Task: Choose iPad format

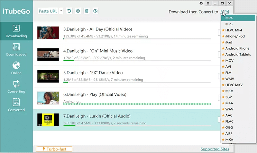Action: (238, 42)
